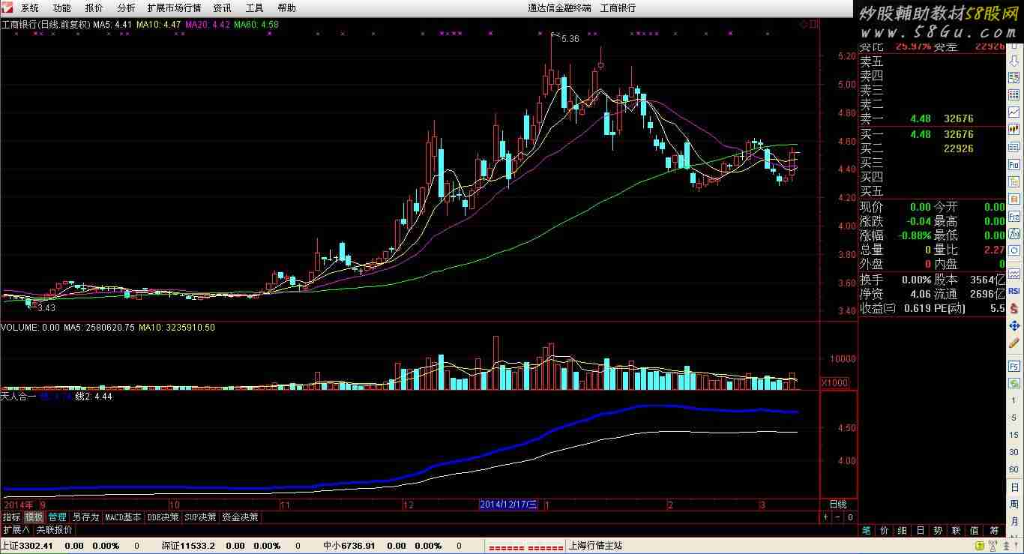
Task: Select the 势 tab in quote panel
Action: coord(938,530)
